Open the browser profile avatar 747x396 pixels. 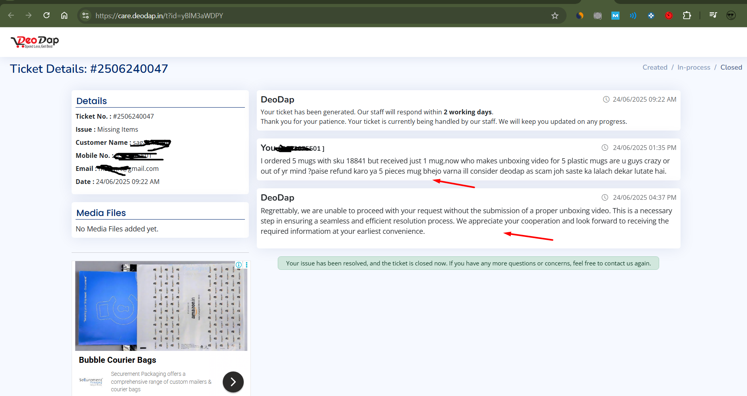pos(731,15)
